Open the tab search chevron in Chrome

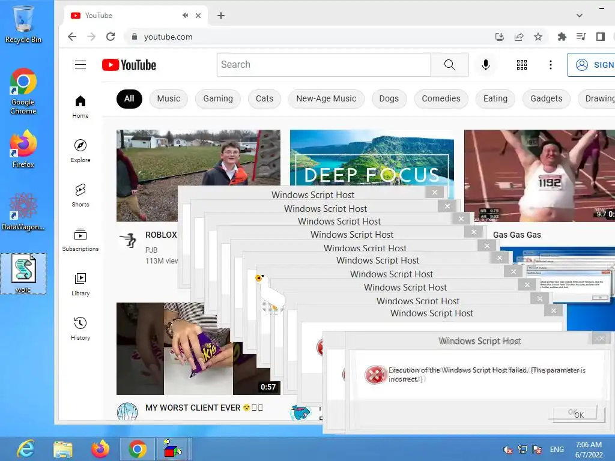[580, 16]
